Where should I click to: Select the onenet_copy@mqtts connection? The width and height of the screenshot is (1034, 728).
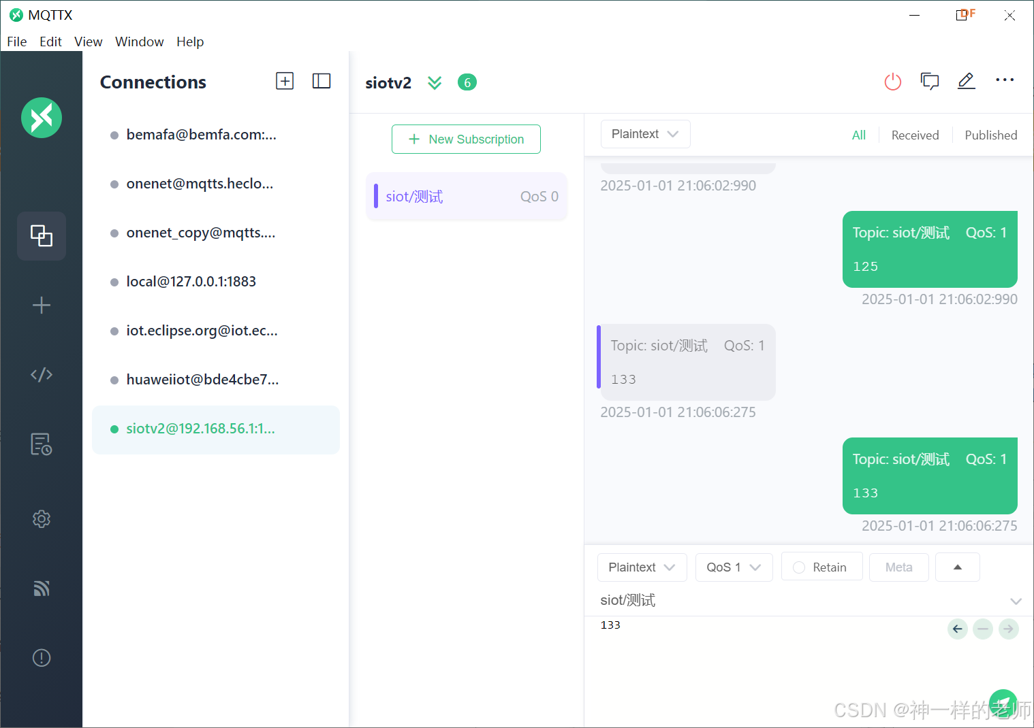pos(216,233)
